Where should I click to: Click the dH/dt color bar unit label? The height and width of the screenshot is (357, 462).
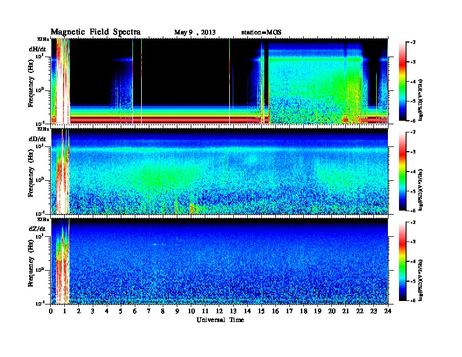[x=421, y=100]
